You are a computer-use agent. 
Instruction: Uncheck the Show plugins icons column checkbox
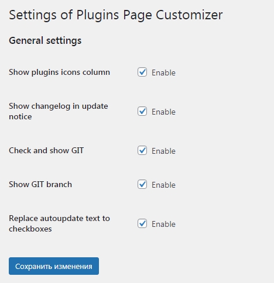(x=142, y=72)
